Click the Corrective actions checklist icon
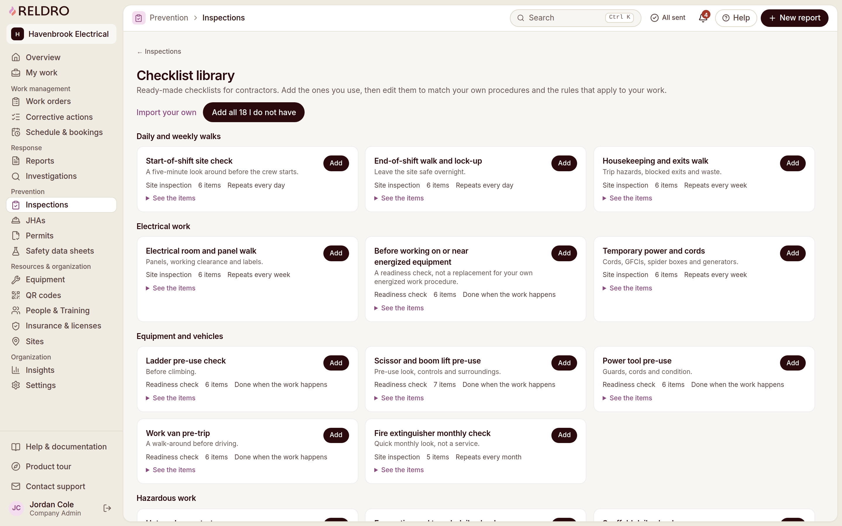Screen dimensions: 842x526 coord(16,117)
